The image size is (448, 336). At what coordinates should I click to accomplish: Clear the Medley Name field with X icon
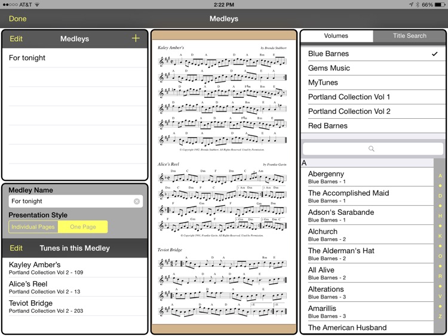137,201
